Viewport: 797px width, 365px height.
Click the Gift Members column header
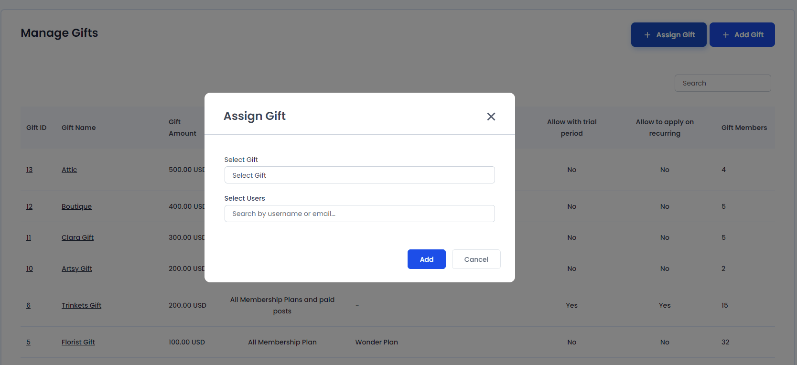point(744,128)
